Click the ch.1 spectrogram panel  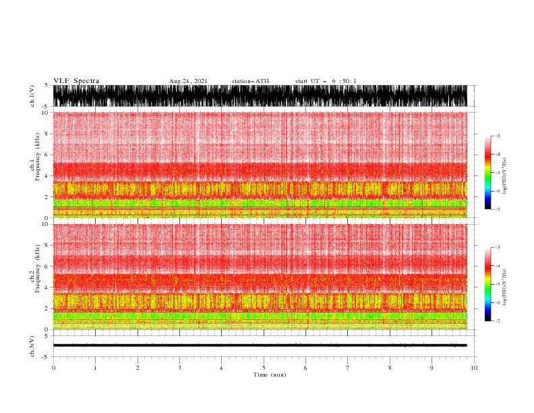(x=260, y=165)
